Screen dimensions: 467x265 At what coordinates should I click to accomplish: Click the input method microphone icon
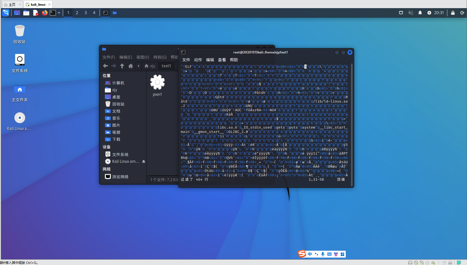coord(323,254)
